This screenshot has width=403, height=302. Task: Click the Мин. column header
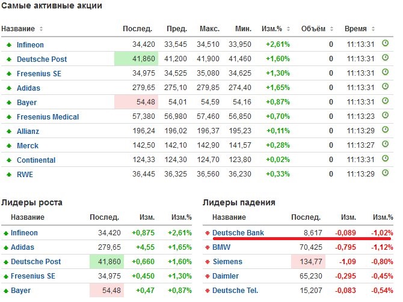[x=243, y=29]
